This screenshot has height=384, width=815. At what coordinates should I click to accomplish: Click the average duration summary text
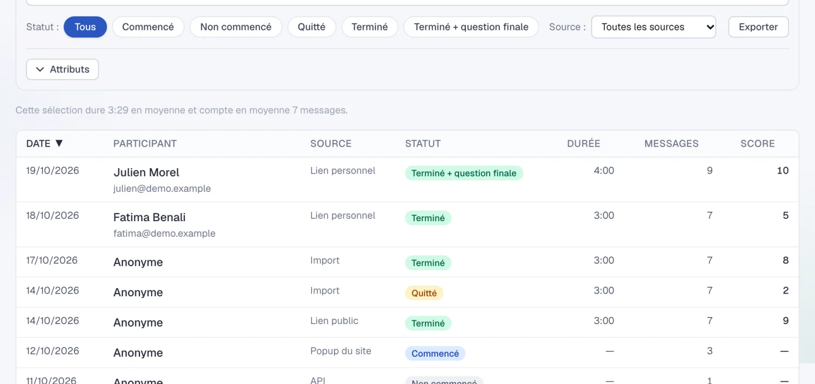tap(182, 110)
